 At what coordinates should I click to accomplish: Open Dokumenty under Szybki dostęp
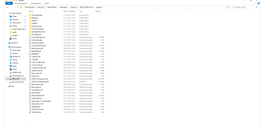coord(16,23)
